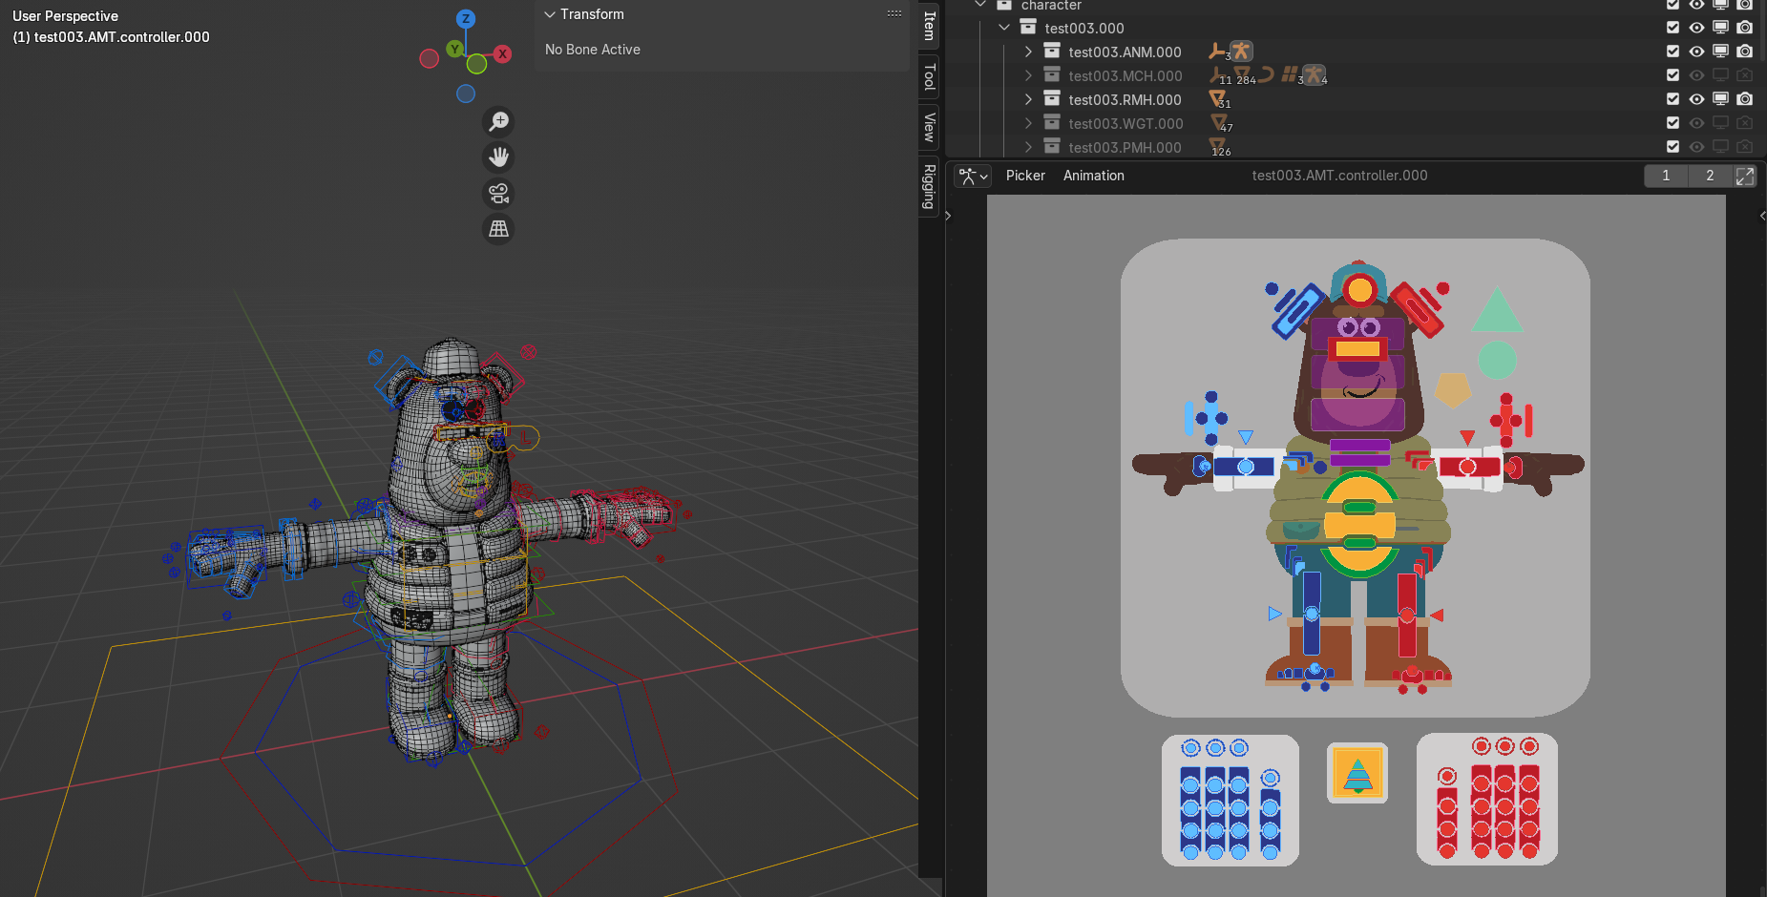Click the zoom magnifier viewport gizmo
Image resolution: width=1767 pixels, height=897 pixels.
498,121
